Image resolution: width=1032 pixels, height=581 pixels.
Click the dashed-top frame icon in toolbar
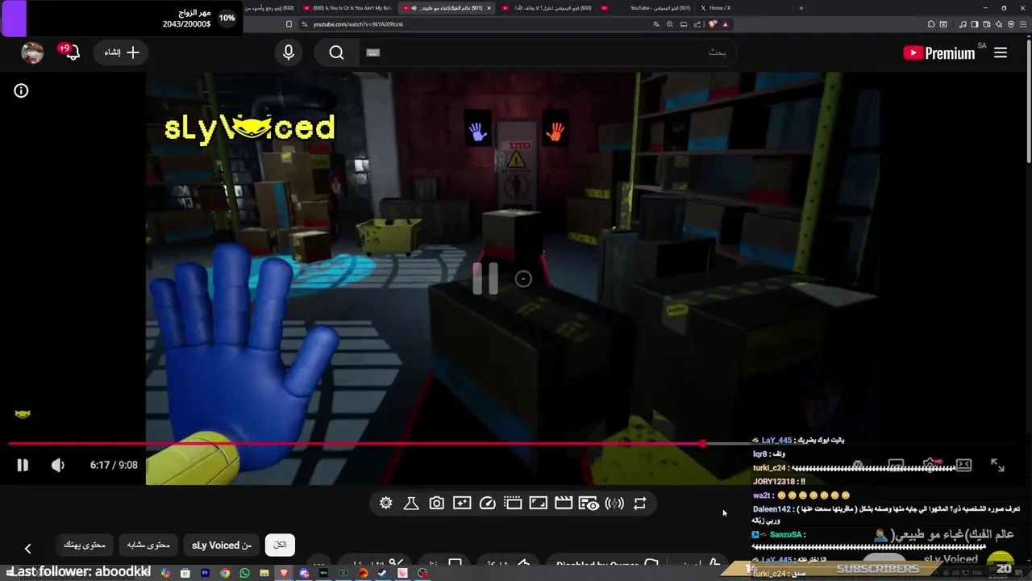(x=513, y=503)
